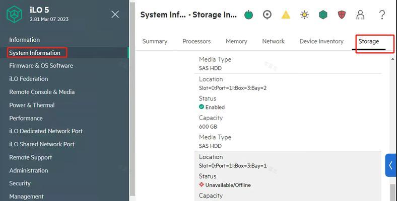Close the navigation menu with X
The image size is (397, 201).
coord(115,14)
